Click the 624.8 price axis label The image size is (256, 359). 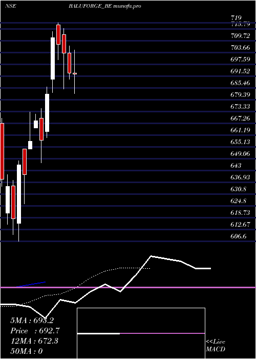pos(239,201)
